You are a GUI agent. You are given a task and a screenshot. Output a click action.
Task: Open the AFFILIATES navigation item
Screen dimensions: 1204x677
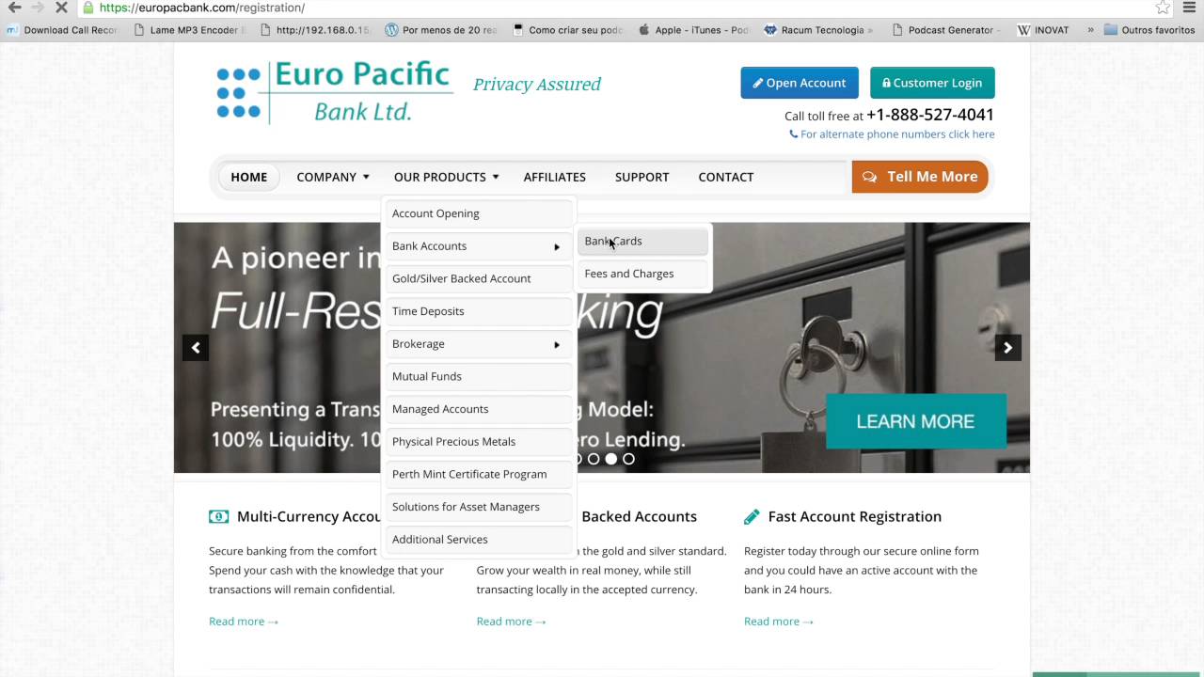[555, 177]
